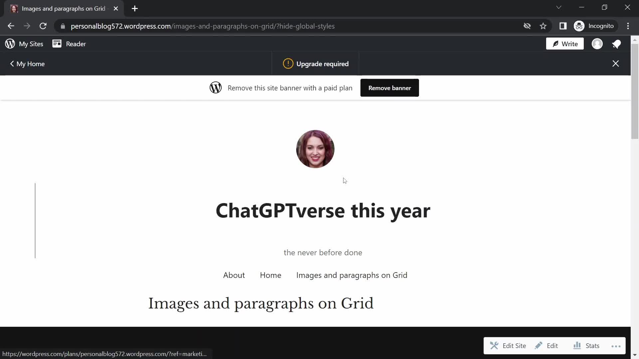Click the Remove banner button
639x359 pixels.
click(x=390, y=88)
